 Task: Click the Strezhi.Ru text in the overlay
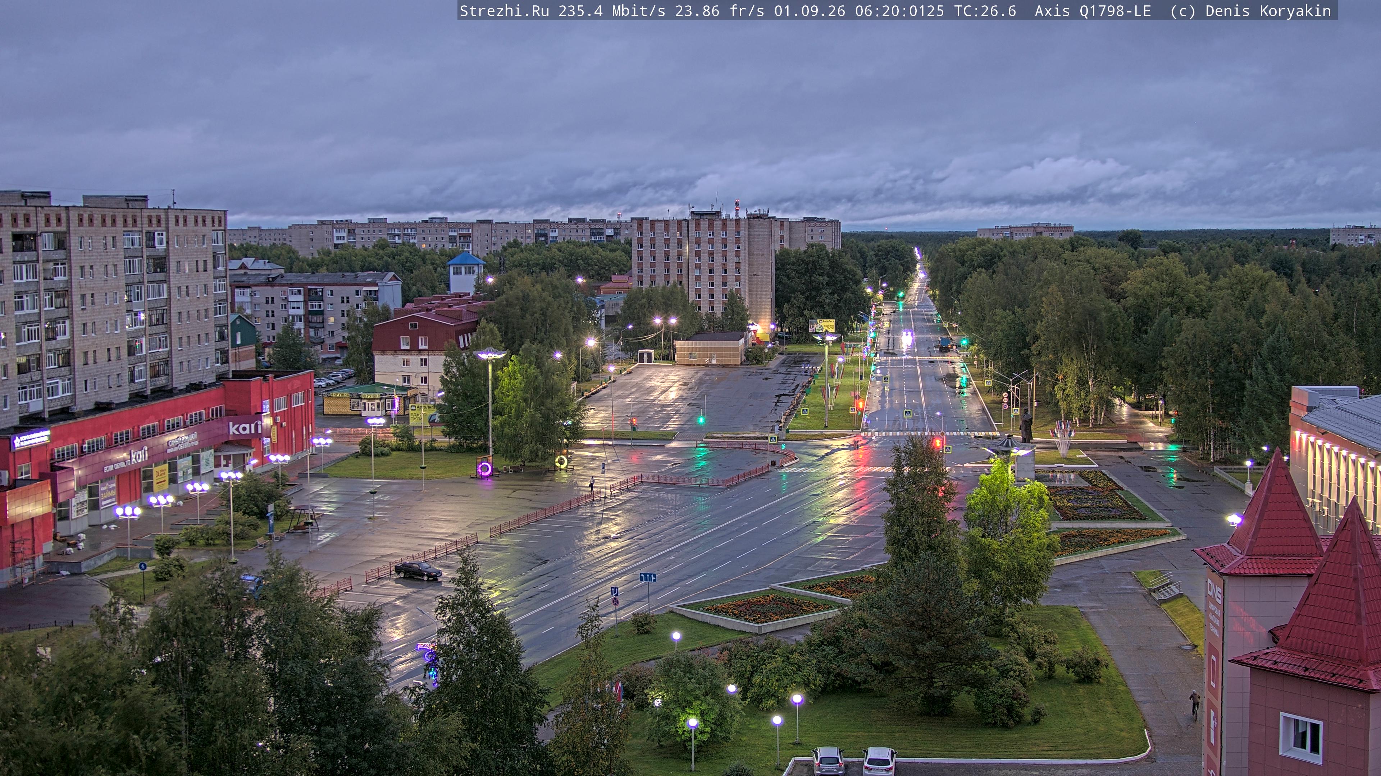pos(505,11)
